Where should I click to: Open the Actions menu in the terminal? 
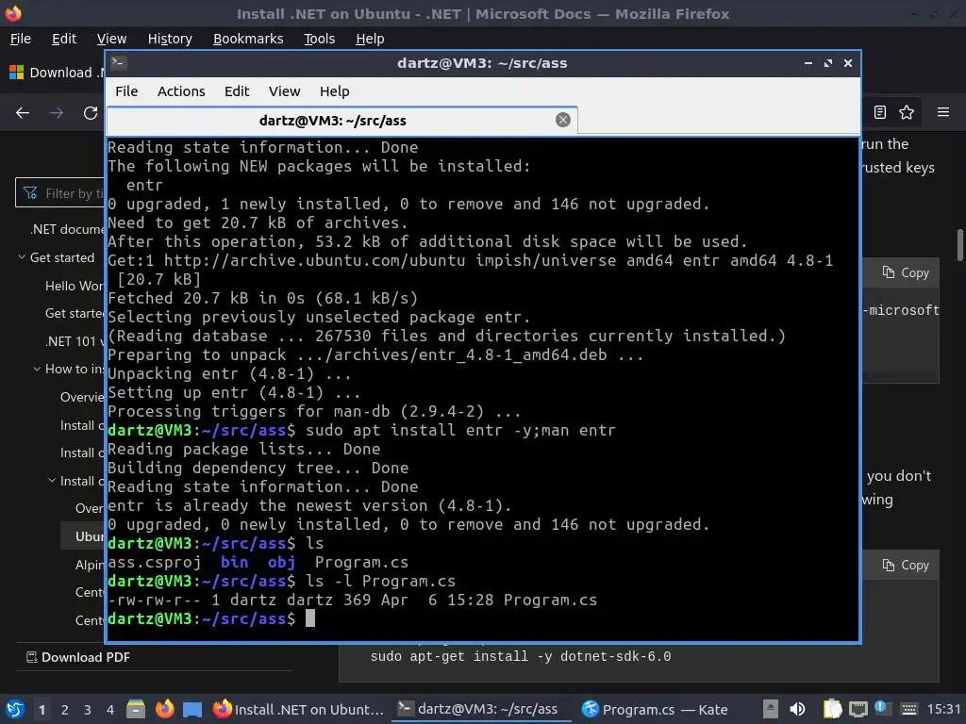tap(181, 91)
